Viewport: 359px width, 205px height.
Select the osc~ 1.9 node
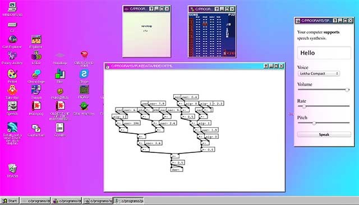pos(209,130)
